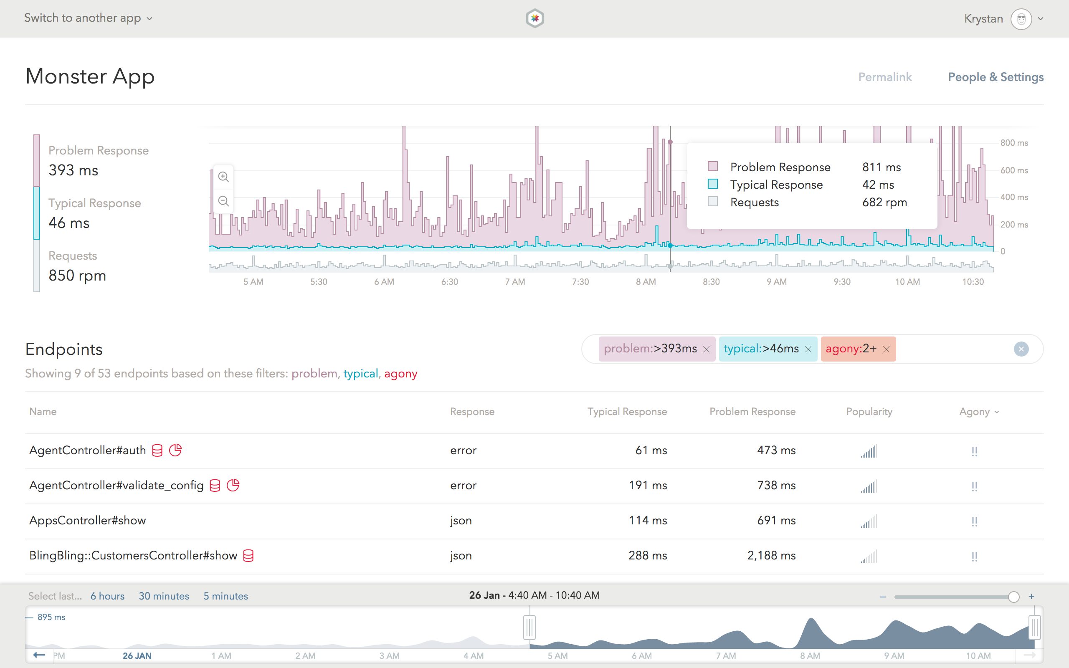Toggle the Requests legend checkbox
The image size is (1069, 668).
(713, 202)
